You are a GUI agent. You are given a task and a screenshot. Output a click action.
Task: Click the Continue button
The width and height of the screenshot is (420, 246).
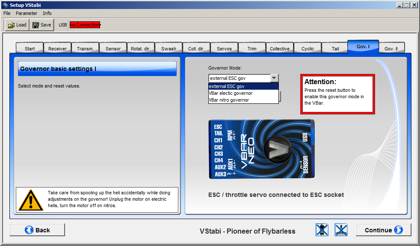[383, 230]
